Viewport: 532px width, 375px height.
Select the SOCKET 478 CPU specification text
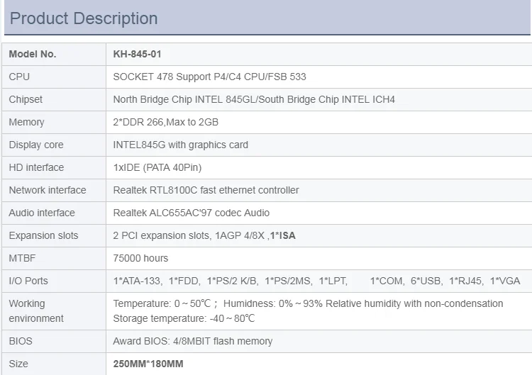tap(209, 77)
